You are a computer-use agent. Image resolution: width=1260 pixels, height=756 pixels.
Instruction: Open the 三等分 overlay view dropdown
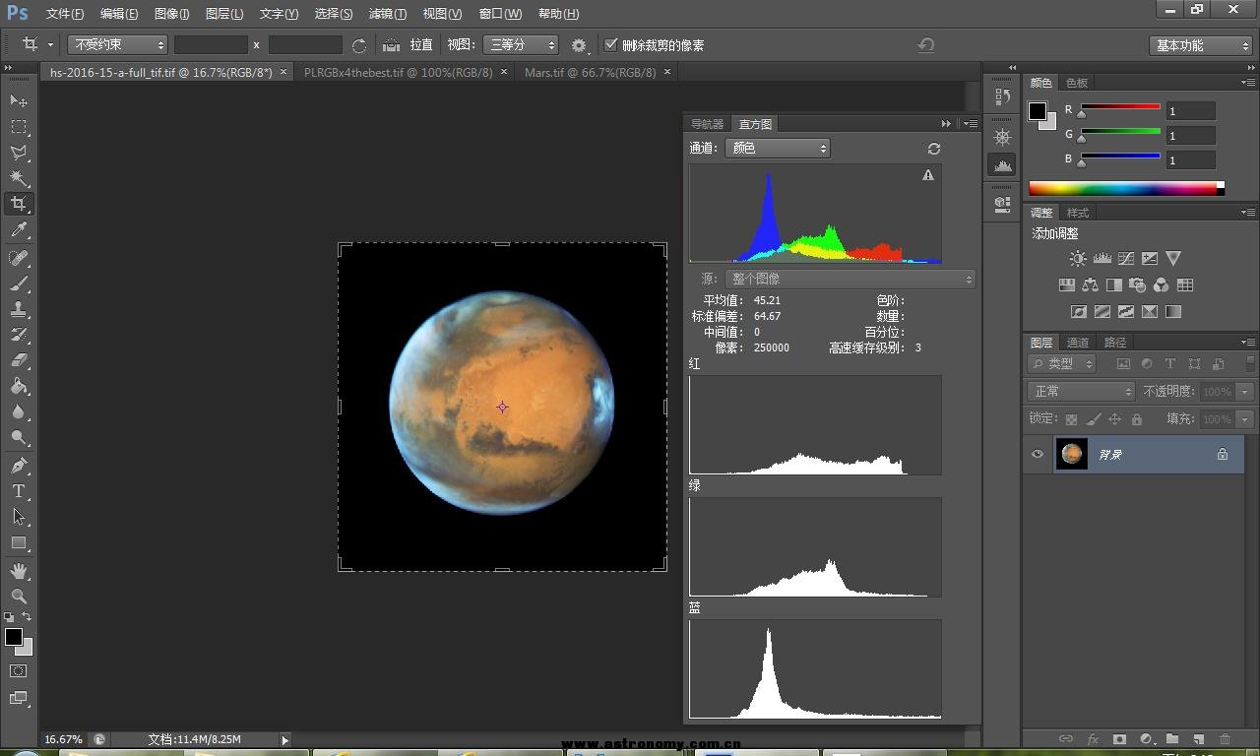521,44
